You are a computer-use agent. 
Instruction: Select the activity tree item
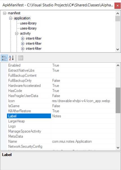[25, 33]
